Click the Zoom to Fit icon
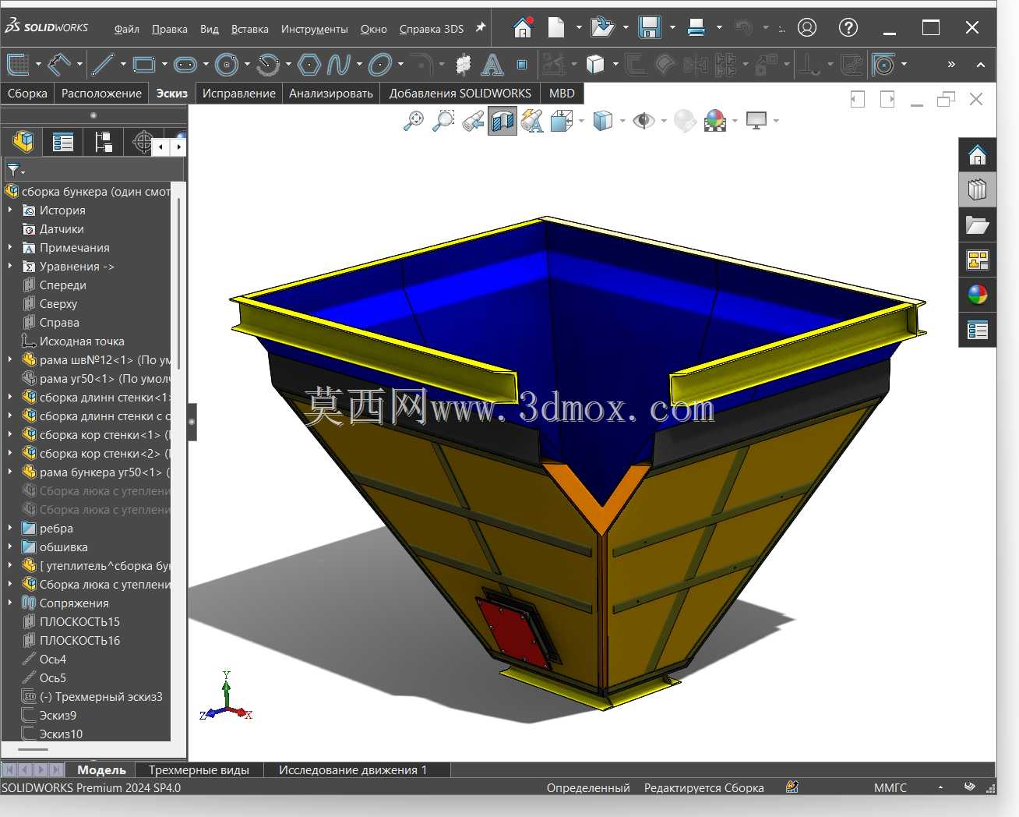This screenshot has height=817, width=1019. [x=414, y=121]
